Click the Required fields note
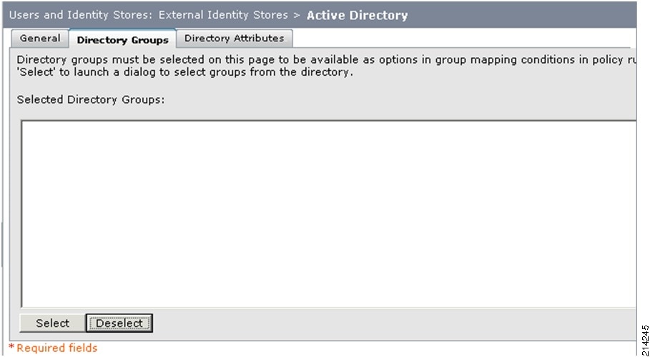650x357 pixels. click(x=56, y=348)
